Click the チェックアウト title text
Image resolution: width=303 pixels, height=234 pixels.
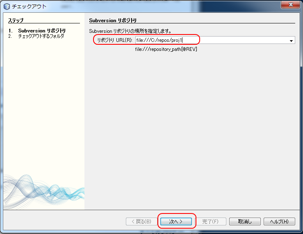coord(29,7)
